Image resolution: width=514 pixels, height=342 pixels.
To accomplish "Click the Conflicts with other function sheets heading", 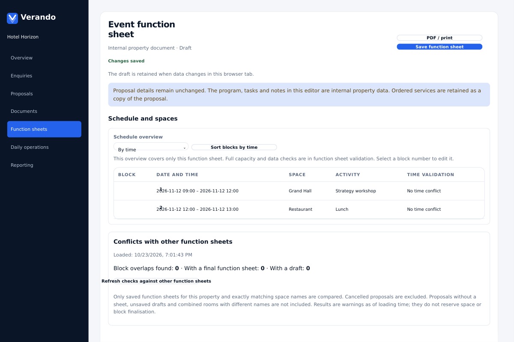I will coord(173,242).
